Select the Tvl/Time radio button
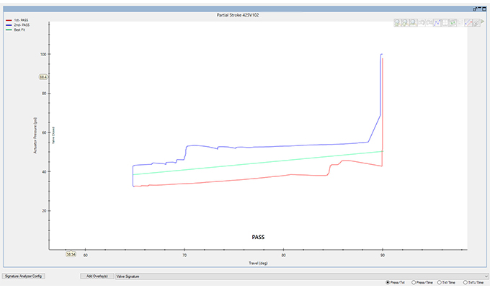 [x=441, y=282]
